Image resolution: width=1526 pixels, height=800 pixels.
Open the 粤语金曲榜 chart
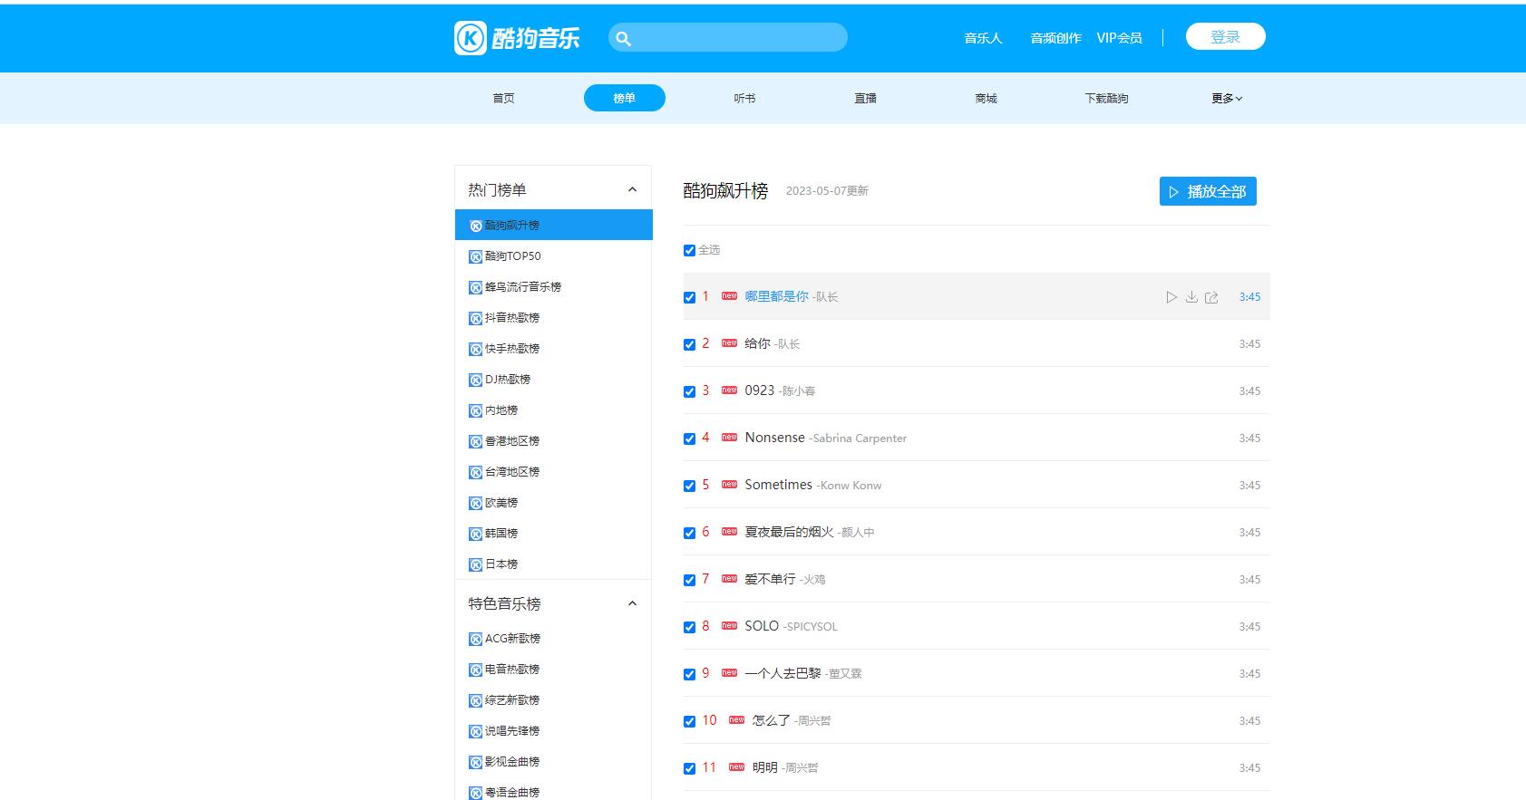(512, 793)
